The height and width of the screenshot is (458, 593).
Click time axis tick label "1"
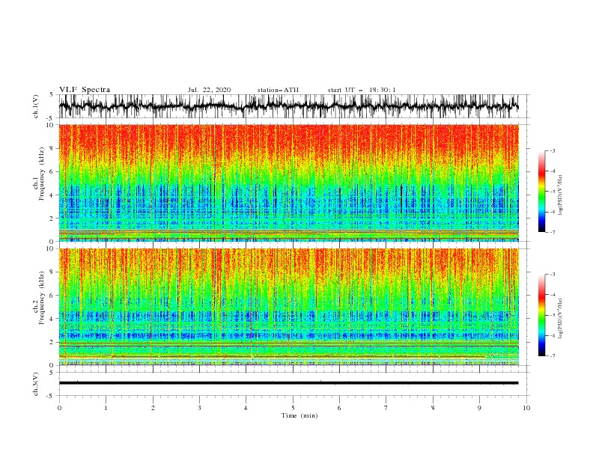pos(106,408)
